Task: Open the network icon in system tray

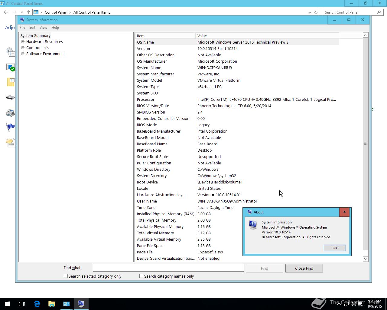Action: click(x=346, y=304)
